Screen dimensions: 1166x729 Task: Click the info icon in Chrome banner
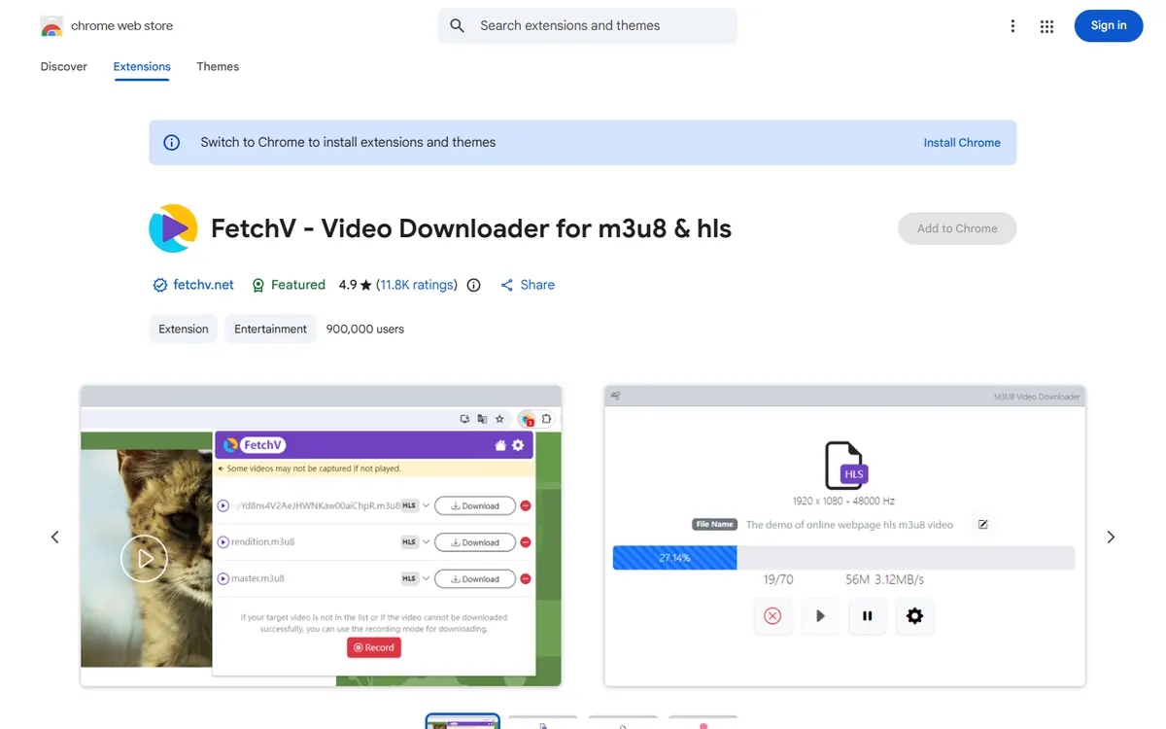click(172, 143)
